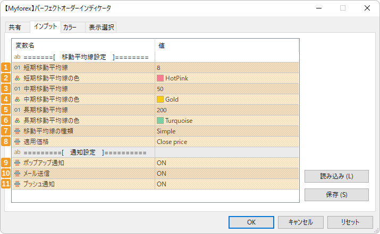380x234 pixels.
Task: Click the 値 column header
Action: point(162,46)
